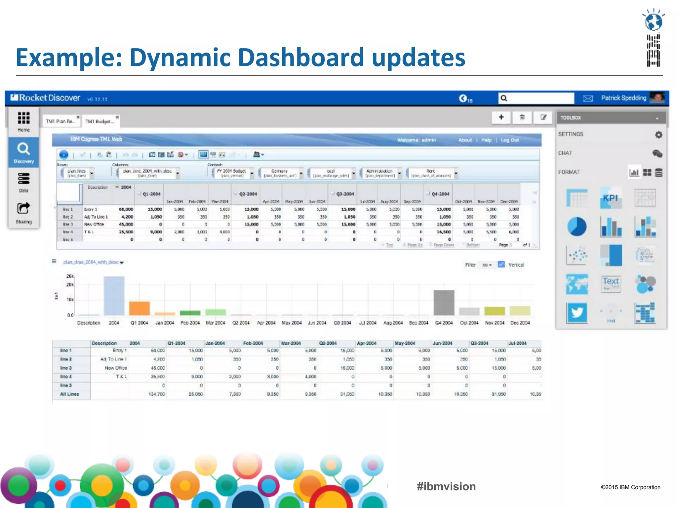Screen dimensions: 677x508
Task: Add a heat map grid widget
Action: coord(645,313)
